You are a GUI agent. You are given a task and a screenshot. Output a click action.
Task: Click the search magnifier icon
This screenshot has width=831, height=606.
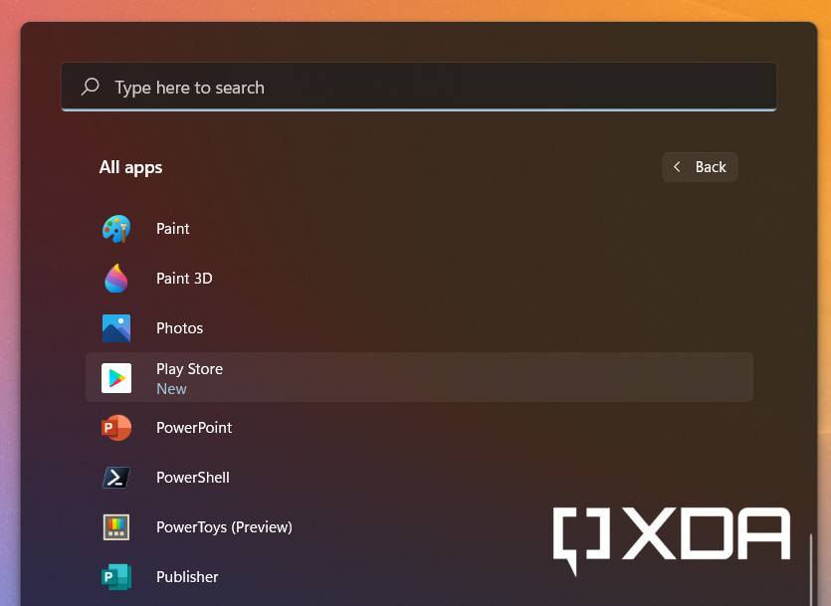(x=91, y=87)
